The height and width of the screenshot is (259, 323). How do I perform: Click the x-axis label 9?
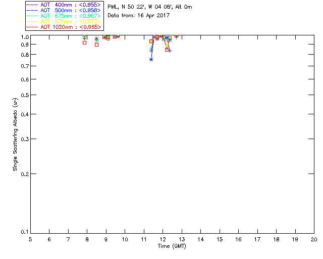pos(106,239)
